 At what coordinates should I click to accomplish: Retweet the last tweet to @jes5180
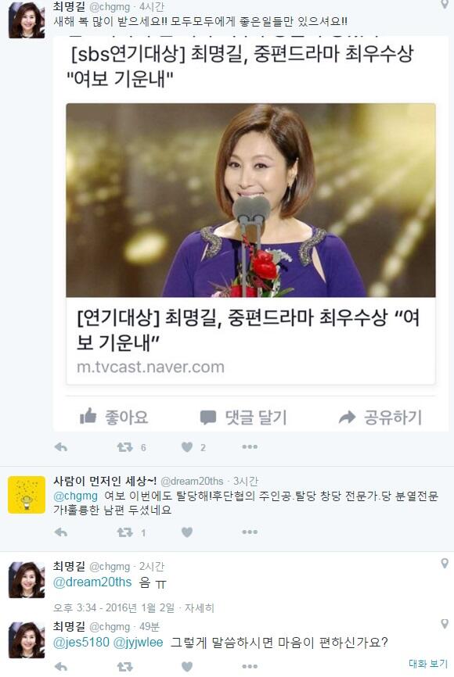pyautogui.click(x=125, y=667)
